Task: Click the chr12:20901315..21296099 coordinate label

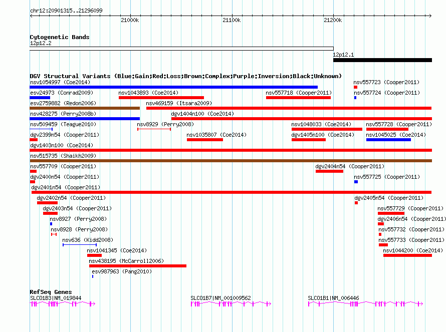Action: pos(66,11)
